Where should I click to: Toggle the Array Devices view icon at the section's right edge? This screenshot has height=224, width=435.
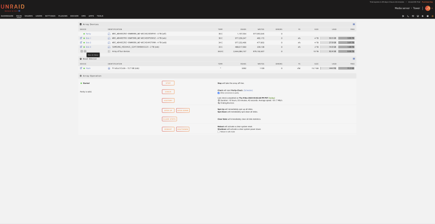354,24
